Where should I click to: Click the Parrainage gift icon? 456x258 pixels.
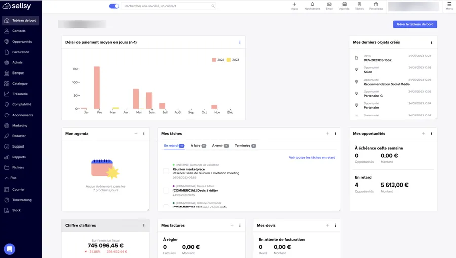coord(376,5)
